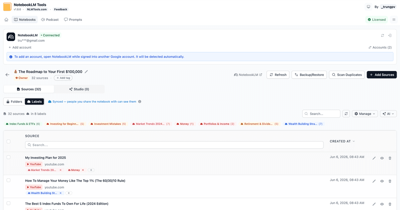Click Add account
The image size is (400, 210).
[20, 47]
